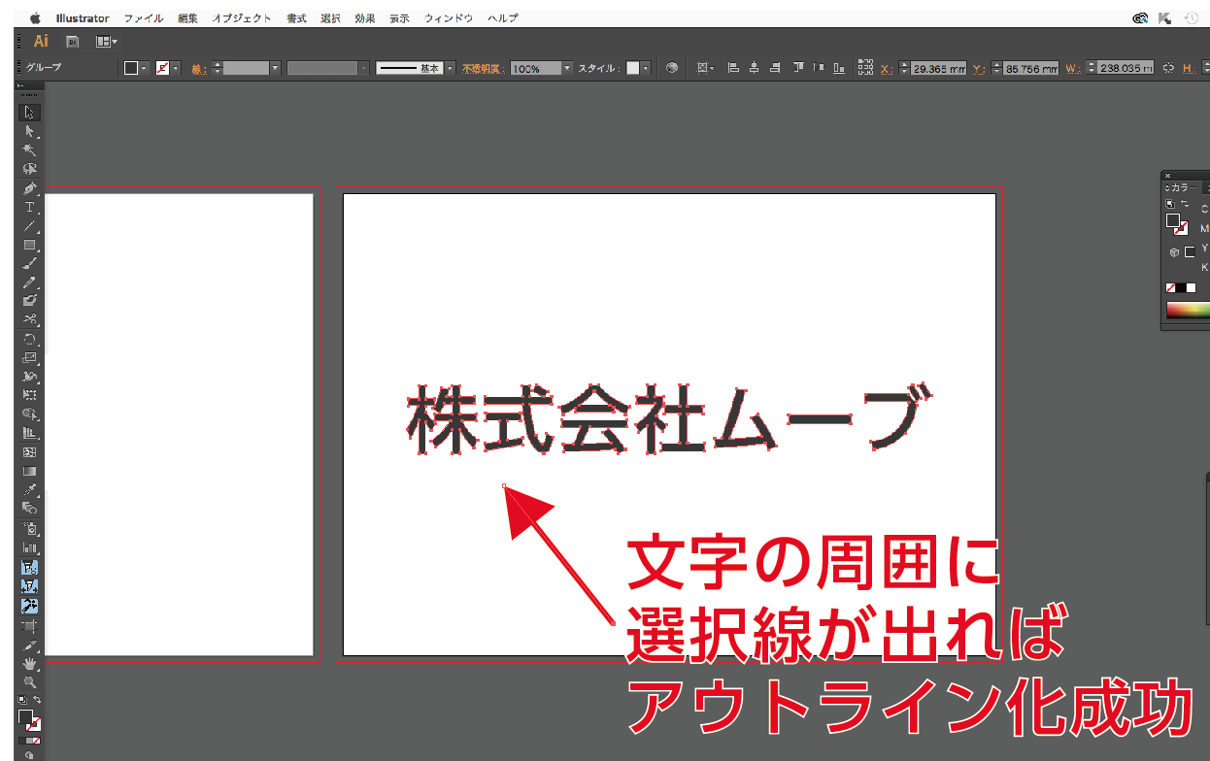The image size is (1210, 761).
Task: Open the オブジェクト menu
Action: 244,18
